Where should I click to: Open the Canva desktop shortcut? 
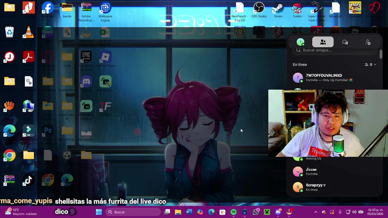pyautogui.click(x=48, y=33)
